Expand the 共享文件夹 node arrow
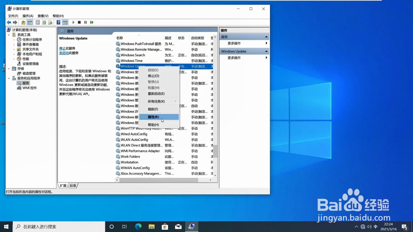413x232 pixels. pos(14,49)
